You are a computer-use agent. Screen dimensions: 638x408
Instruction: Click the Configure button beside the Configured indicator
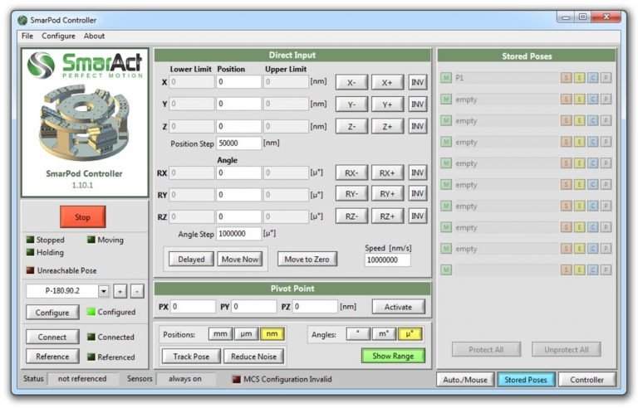[52, 313]
